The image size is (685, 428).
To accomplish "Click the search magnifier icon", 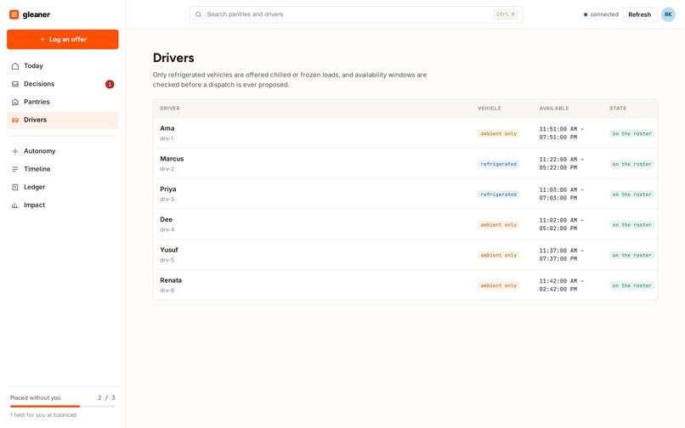I will pos(198,14).
